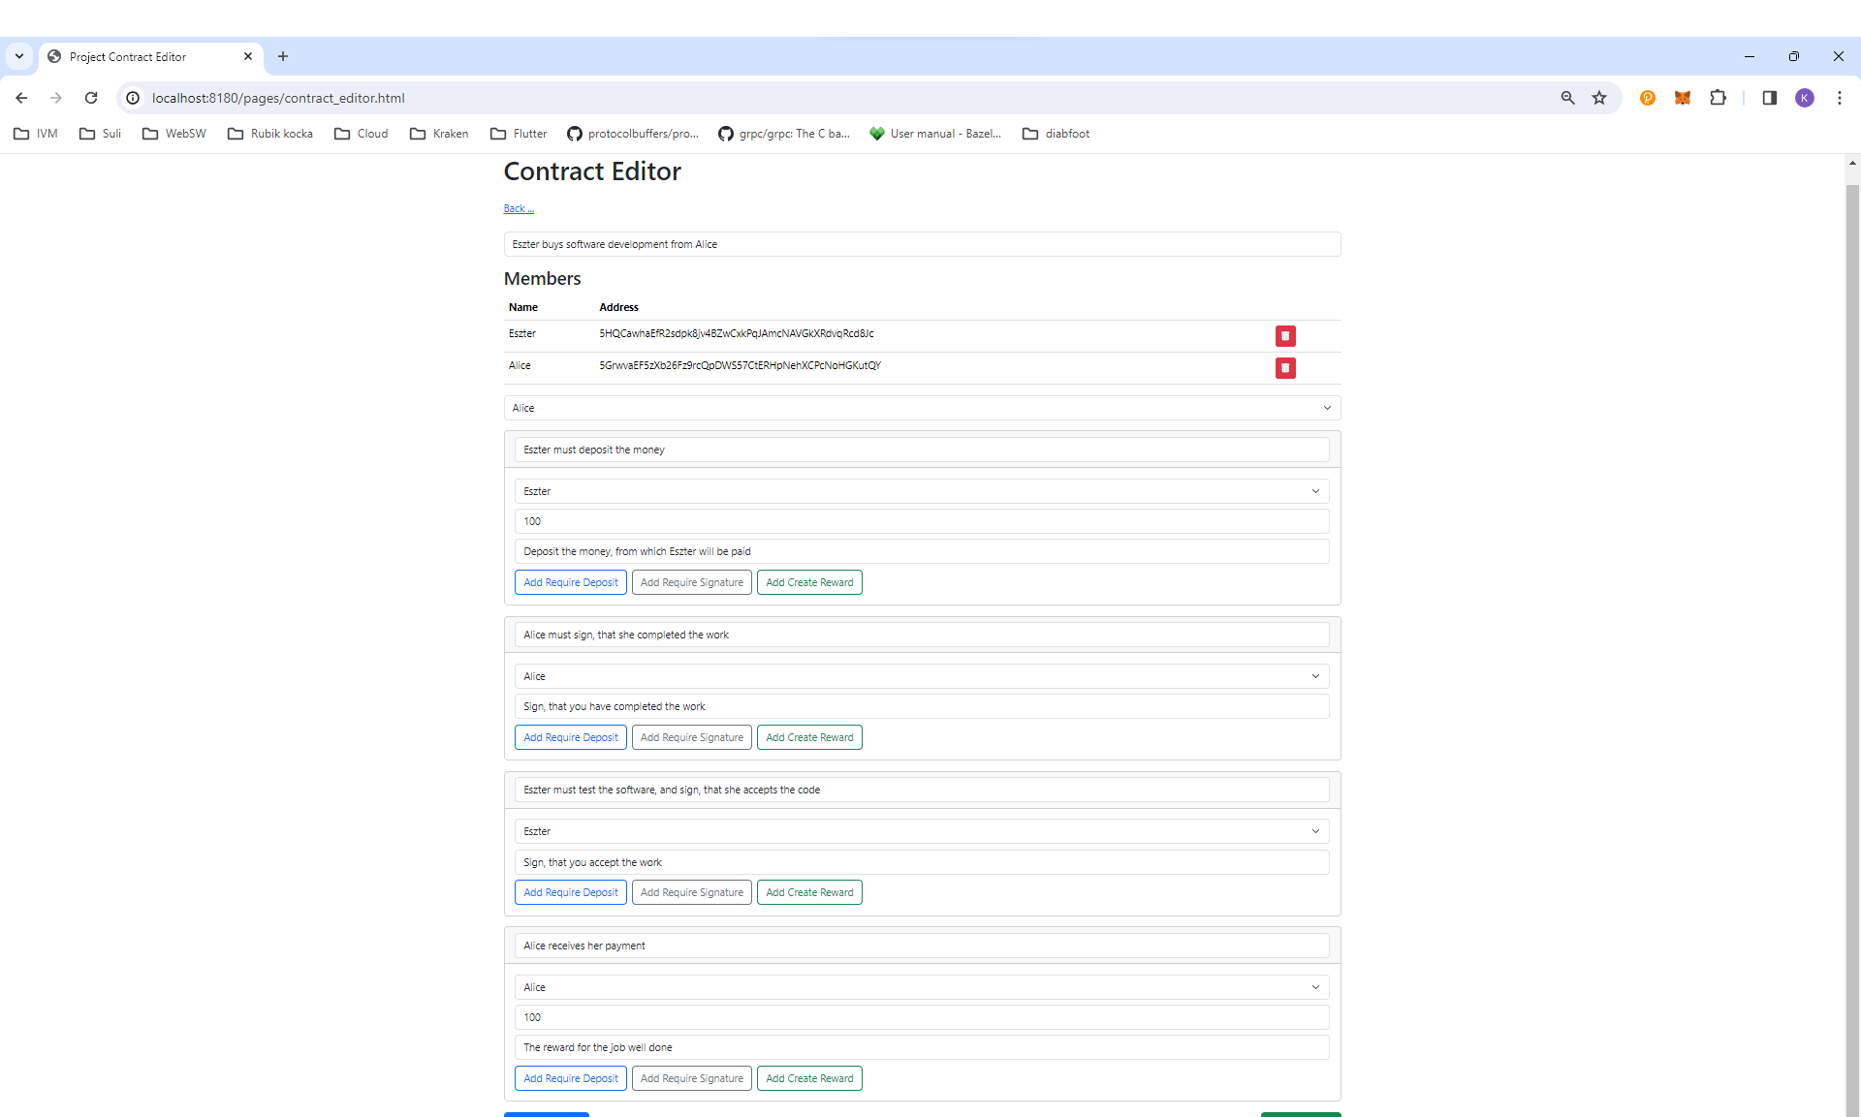
Task: Open the Flutter bookmarks folder
Action: pyautogui.click(x=519, y=134)
